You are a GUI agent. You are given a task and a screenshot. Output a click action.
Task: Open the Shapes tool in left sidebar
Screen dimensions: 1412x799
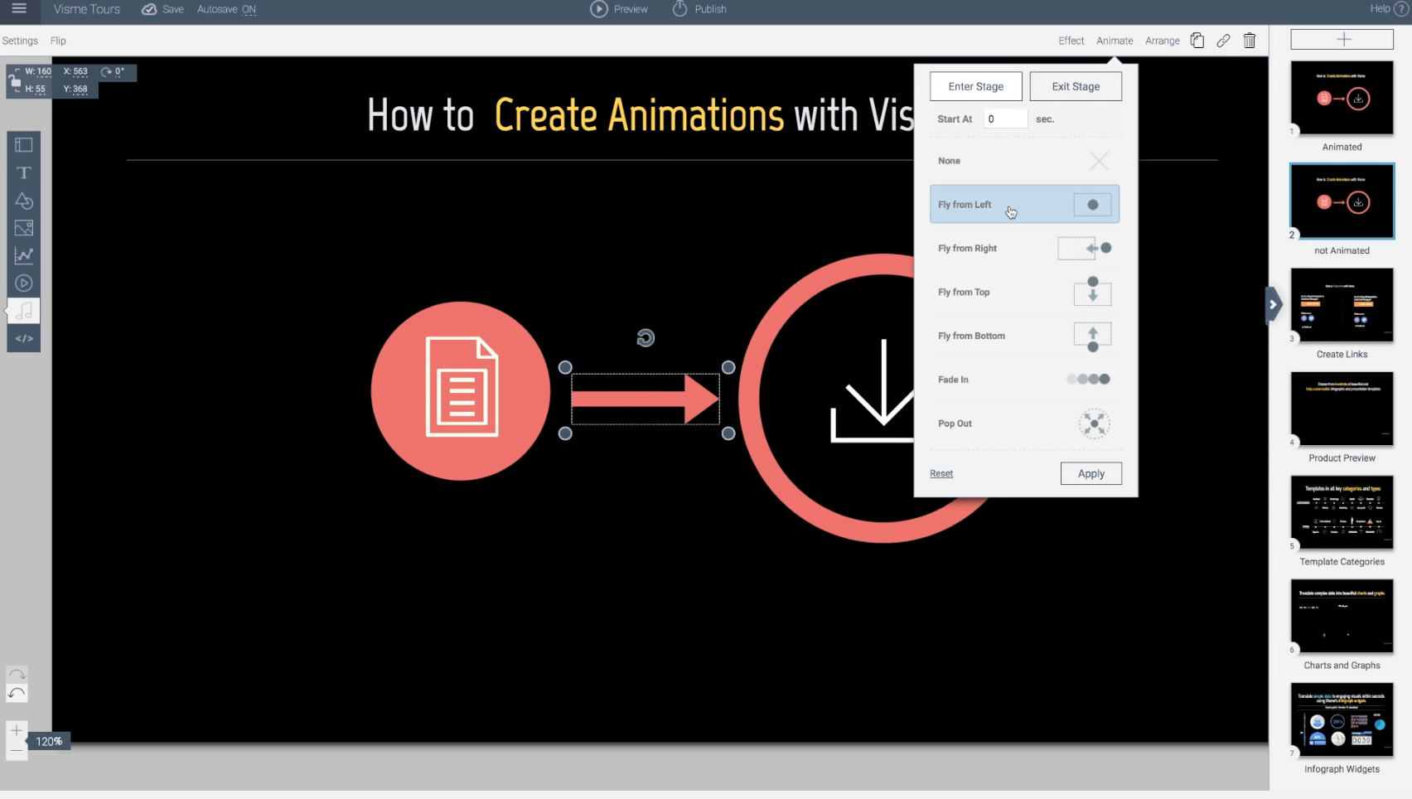click(x=24, y=201)
